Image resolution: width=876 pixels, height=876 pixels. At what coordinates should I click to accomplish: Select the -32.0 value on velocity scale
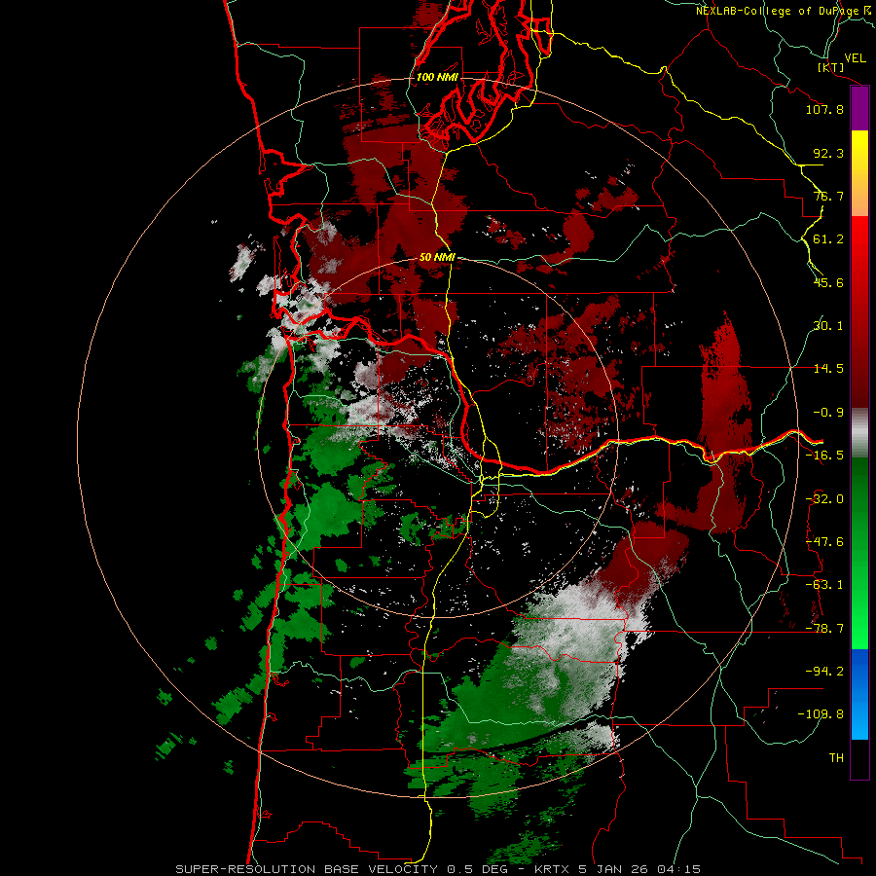[824, 499]
